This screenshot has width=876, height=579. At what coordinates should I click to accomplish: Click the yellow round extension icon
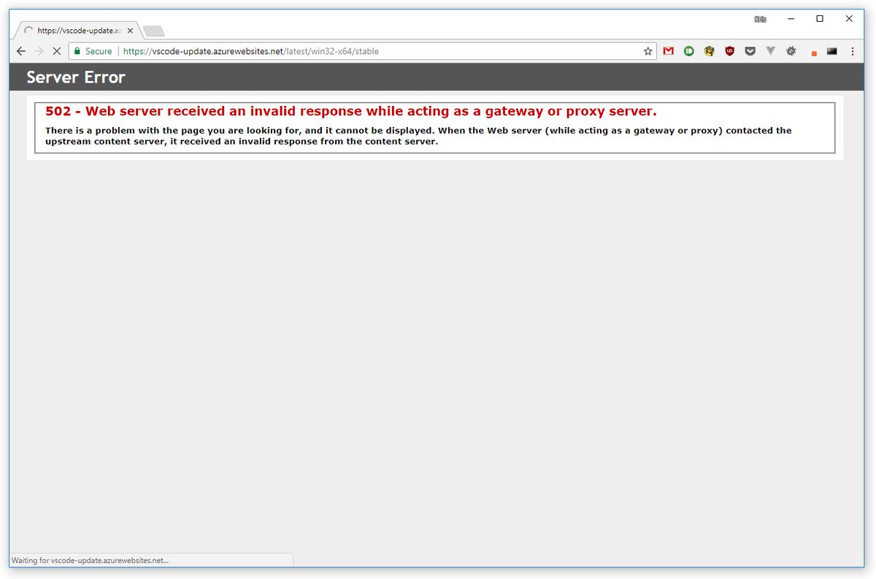pos(709,51)
